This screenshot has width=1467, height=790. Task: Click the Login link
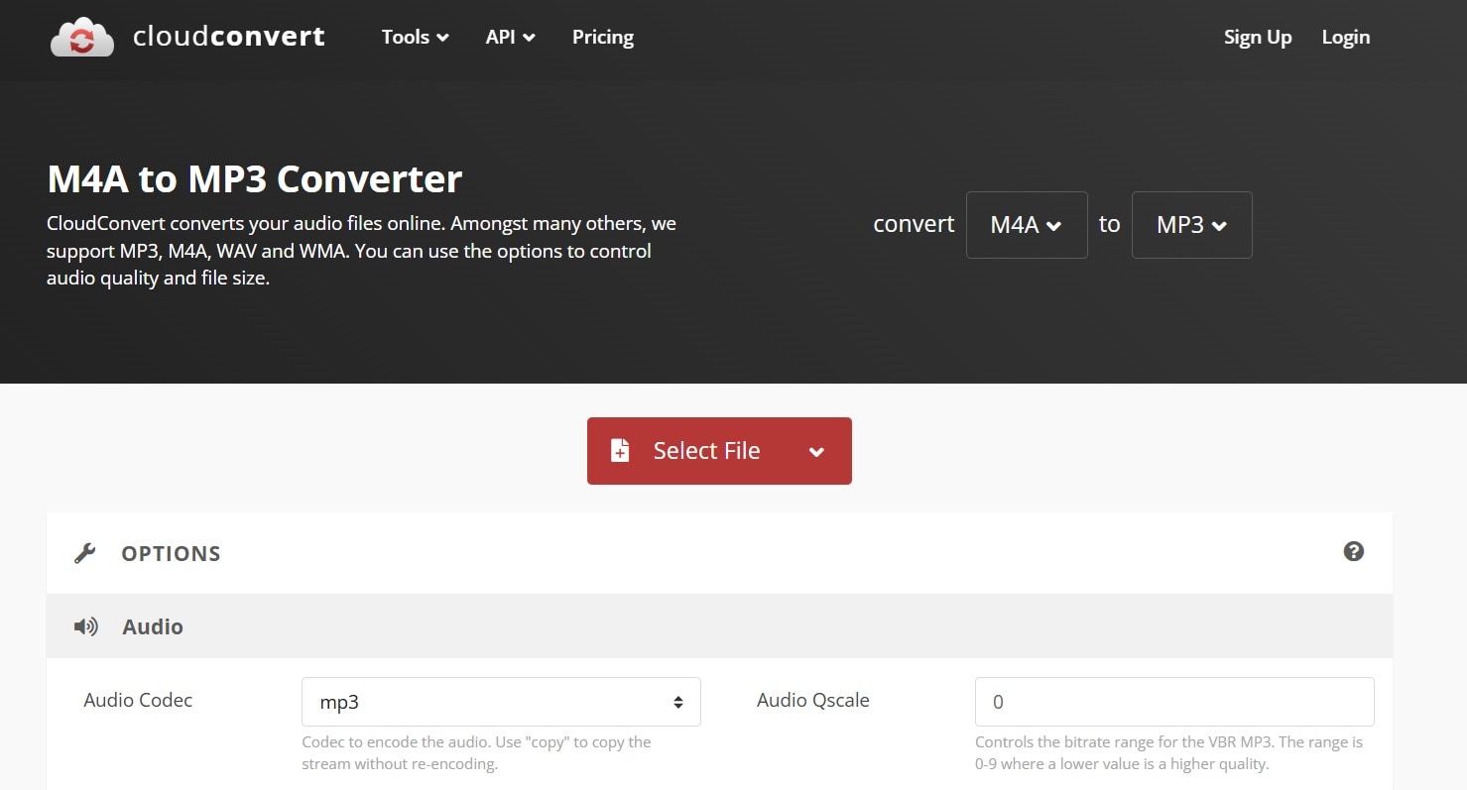pyautogui.click(x=1346, y=37)
